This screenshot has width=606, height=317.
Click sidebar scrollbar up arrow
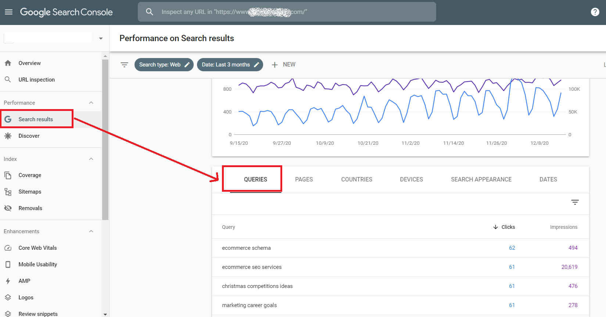(105, 56)
